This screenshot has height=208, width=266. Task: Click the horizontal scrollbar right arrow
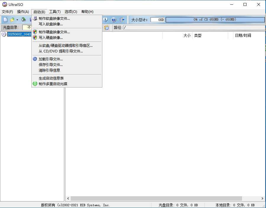tap(262, 198)
